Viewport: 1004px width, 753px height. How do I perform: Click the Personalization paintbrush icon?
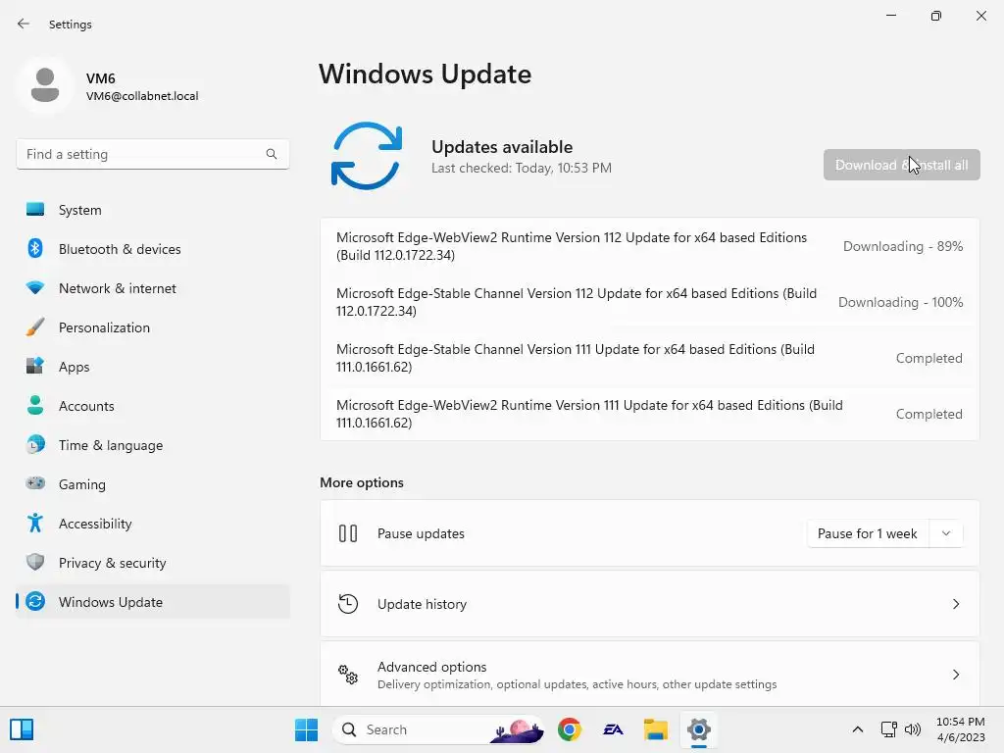pos(35,327)
